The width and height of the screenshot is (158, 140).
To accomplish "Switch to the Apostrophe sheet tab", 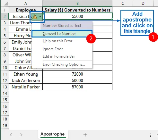I will (x=53, y=134).
